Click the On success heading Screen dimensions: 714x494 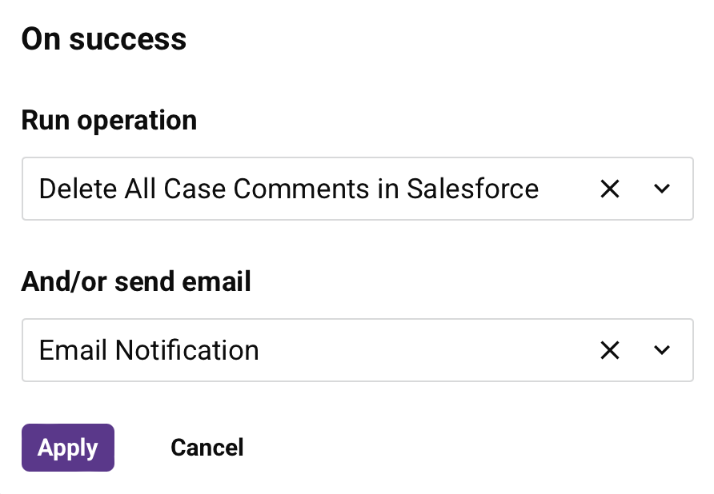click(x=104, y=39)
